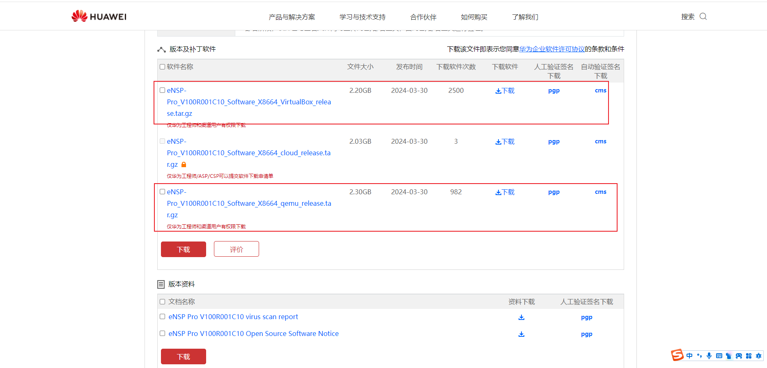The width and height of the screenshot is (767, 368).
Task: Open the 合作伙伴 menu
Action: tap(423, 17)
